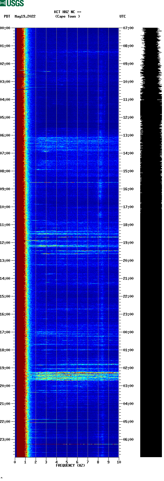
Task: Click the frequency axis value 10
Action: pos(119,462)
